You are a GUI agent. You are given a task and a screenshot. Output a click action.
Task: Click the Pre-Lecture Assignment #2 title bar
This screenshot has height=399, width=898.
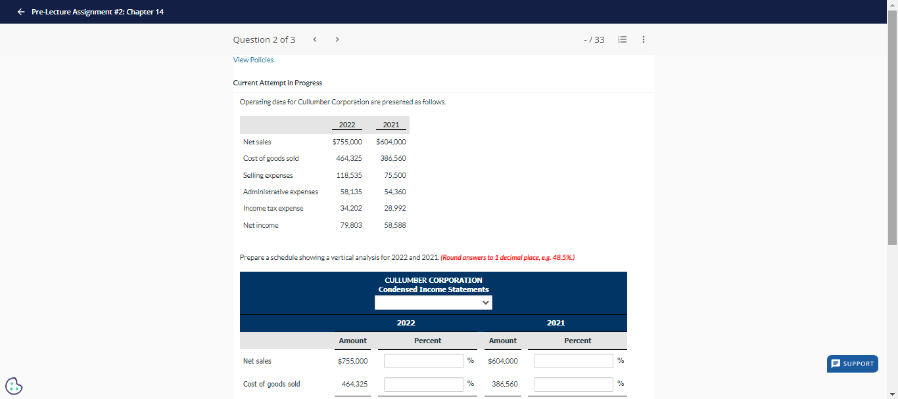tap(97, 11)
